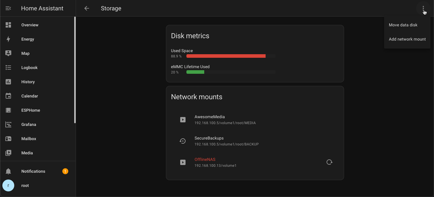Open the AwesomeMedia network mount row
This screenshot has width=434, height=197.
point(255,120)
